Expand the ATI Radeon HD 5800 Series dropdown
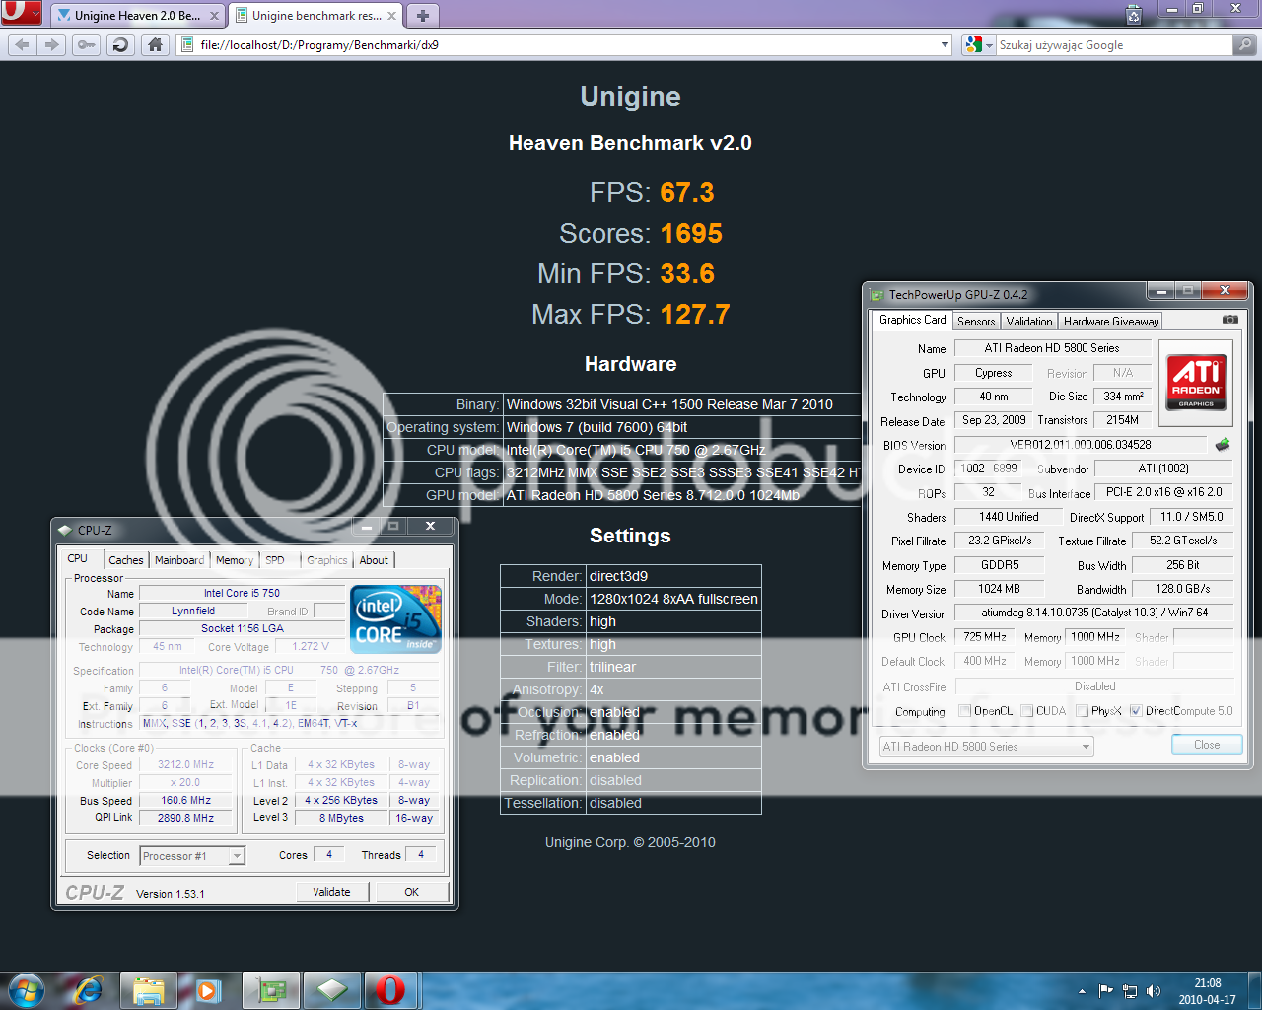 click(x=1086, y=747)
